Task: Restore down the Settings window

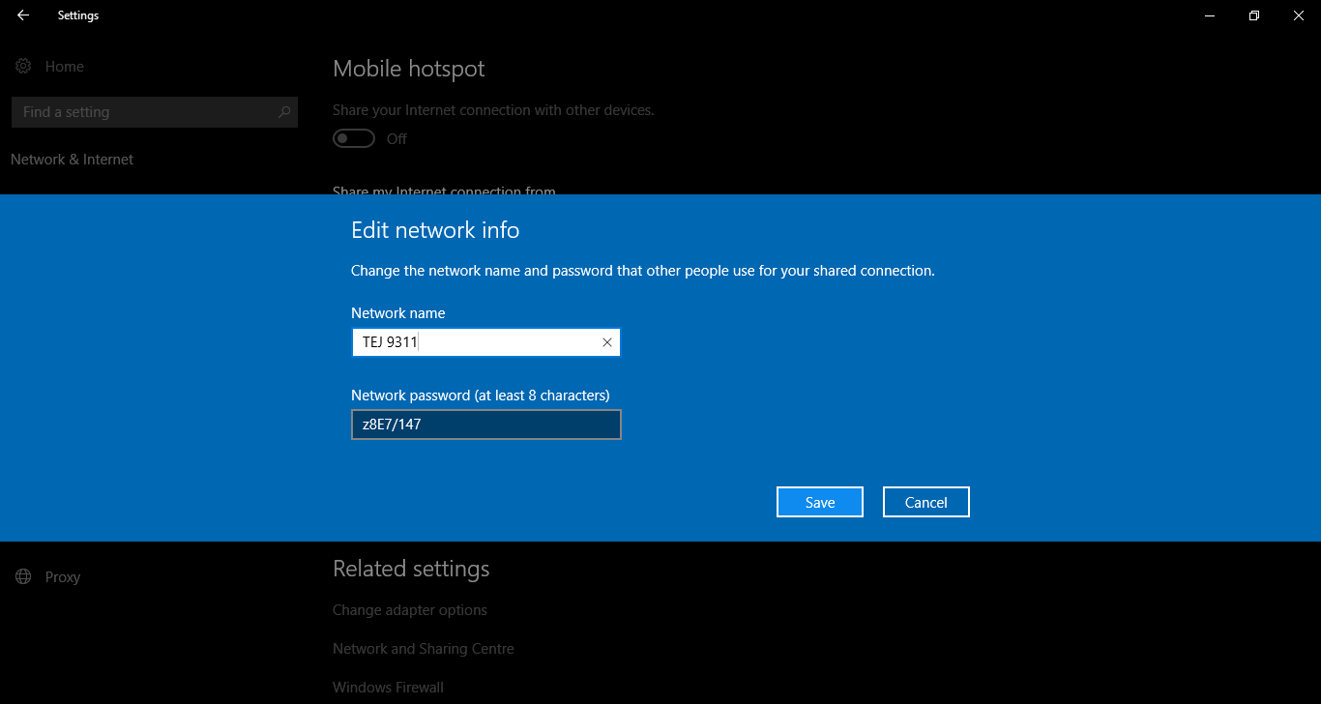Action: tap(1254, 15)
